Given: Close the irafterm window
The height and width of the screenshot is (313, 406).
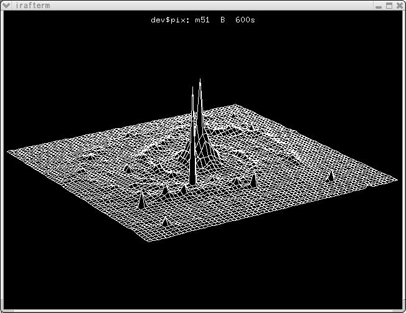Looking at the screenshot, I should 400,6.
